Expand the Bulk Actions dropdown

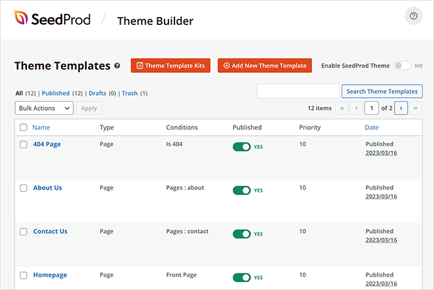pyautogui.click(x=44, y=108)
